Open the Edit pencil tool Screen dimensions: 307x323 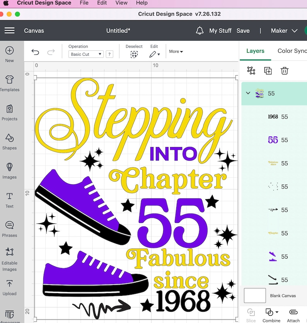(152, 54)
